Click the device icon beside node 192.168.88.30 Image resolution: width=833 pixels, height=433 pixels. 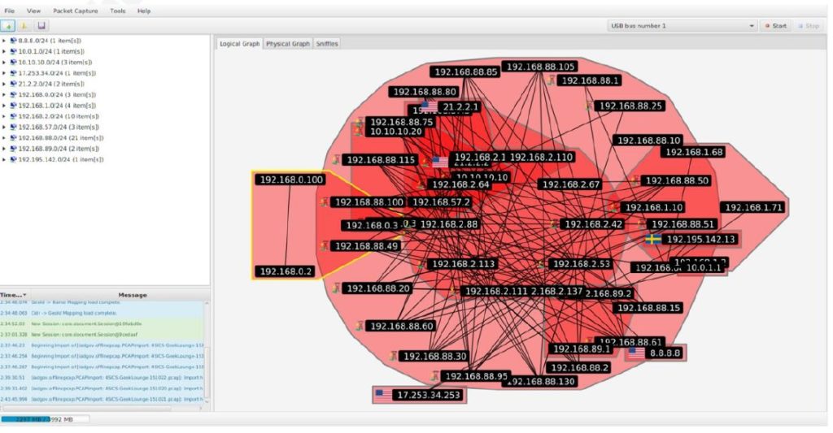(x=393, y=356)
